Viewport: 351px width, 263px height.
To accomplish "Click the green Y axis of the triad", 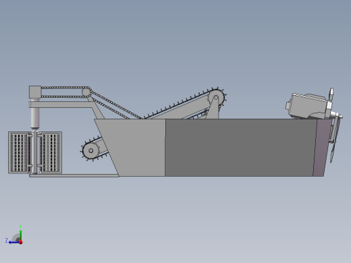I will coord(21,235).
